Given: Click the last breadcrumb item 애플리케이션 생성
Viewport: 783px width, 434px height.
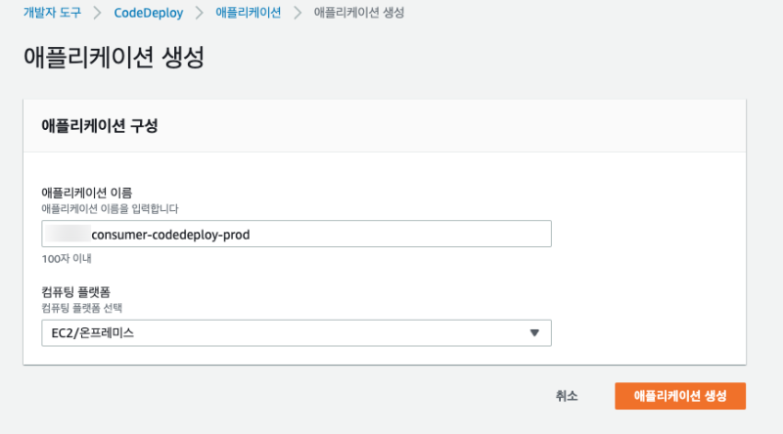Looking at the screenshot, I should click(359, 13).
